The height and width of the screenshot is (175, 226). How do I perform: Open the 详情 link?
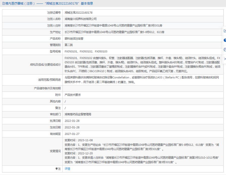pos(67,169)
